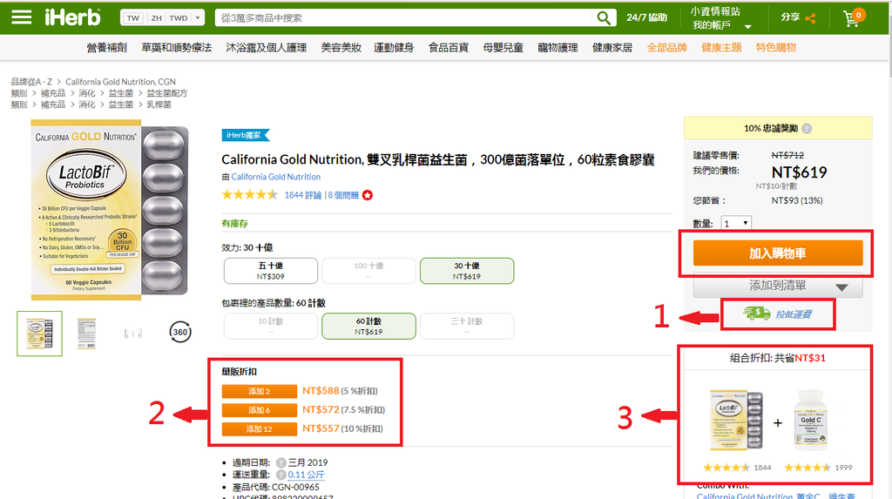Open the 360 degree view icon
The height and width of the screenshot is (499, 892).
click(x=180, y=332)
